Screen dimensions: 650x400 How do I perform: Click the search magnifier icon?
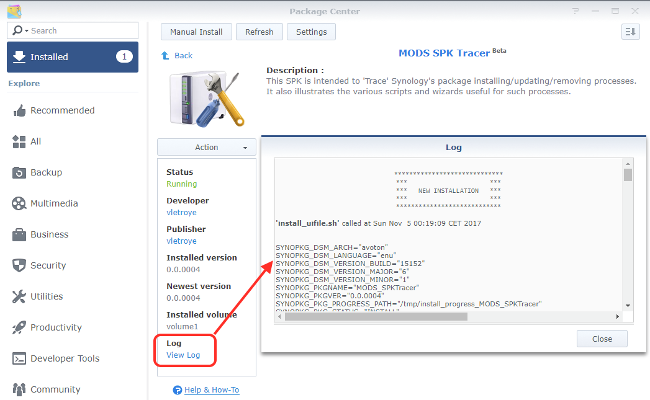(18, 30)
